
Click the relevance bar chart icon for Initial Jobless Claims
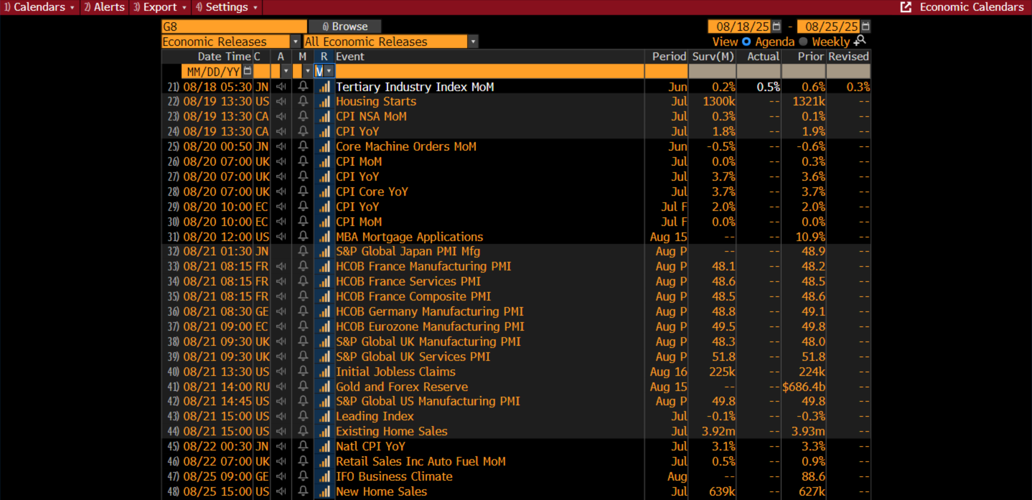[324, 372]
